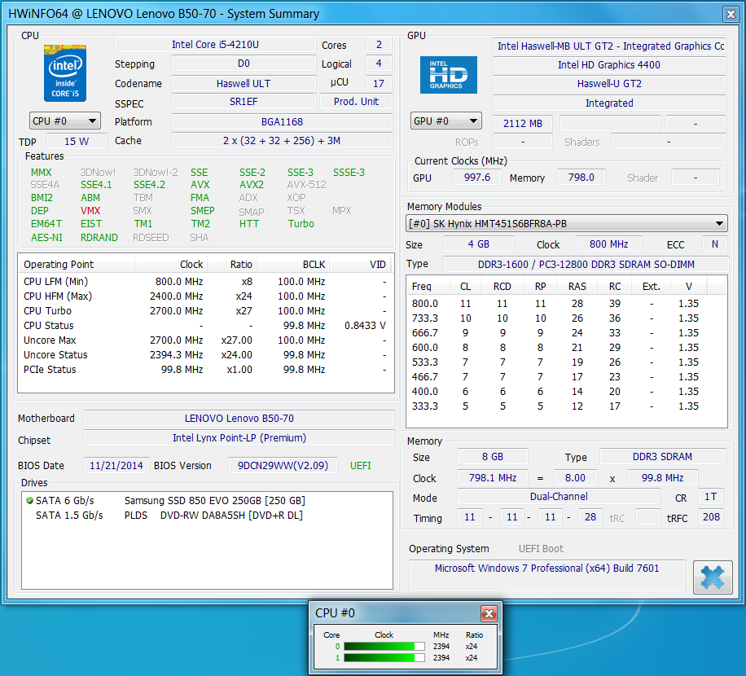The image size is (746, 676).
Task: Select the CPU LFM (Min) row
Action: click(205, 282)
